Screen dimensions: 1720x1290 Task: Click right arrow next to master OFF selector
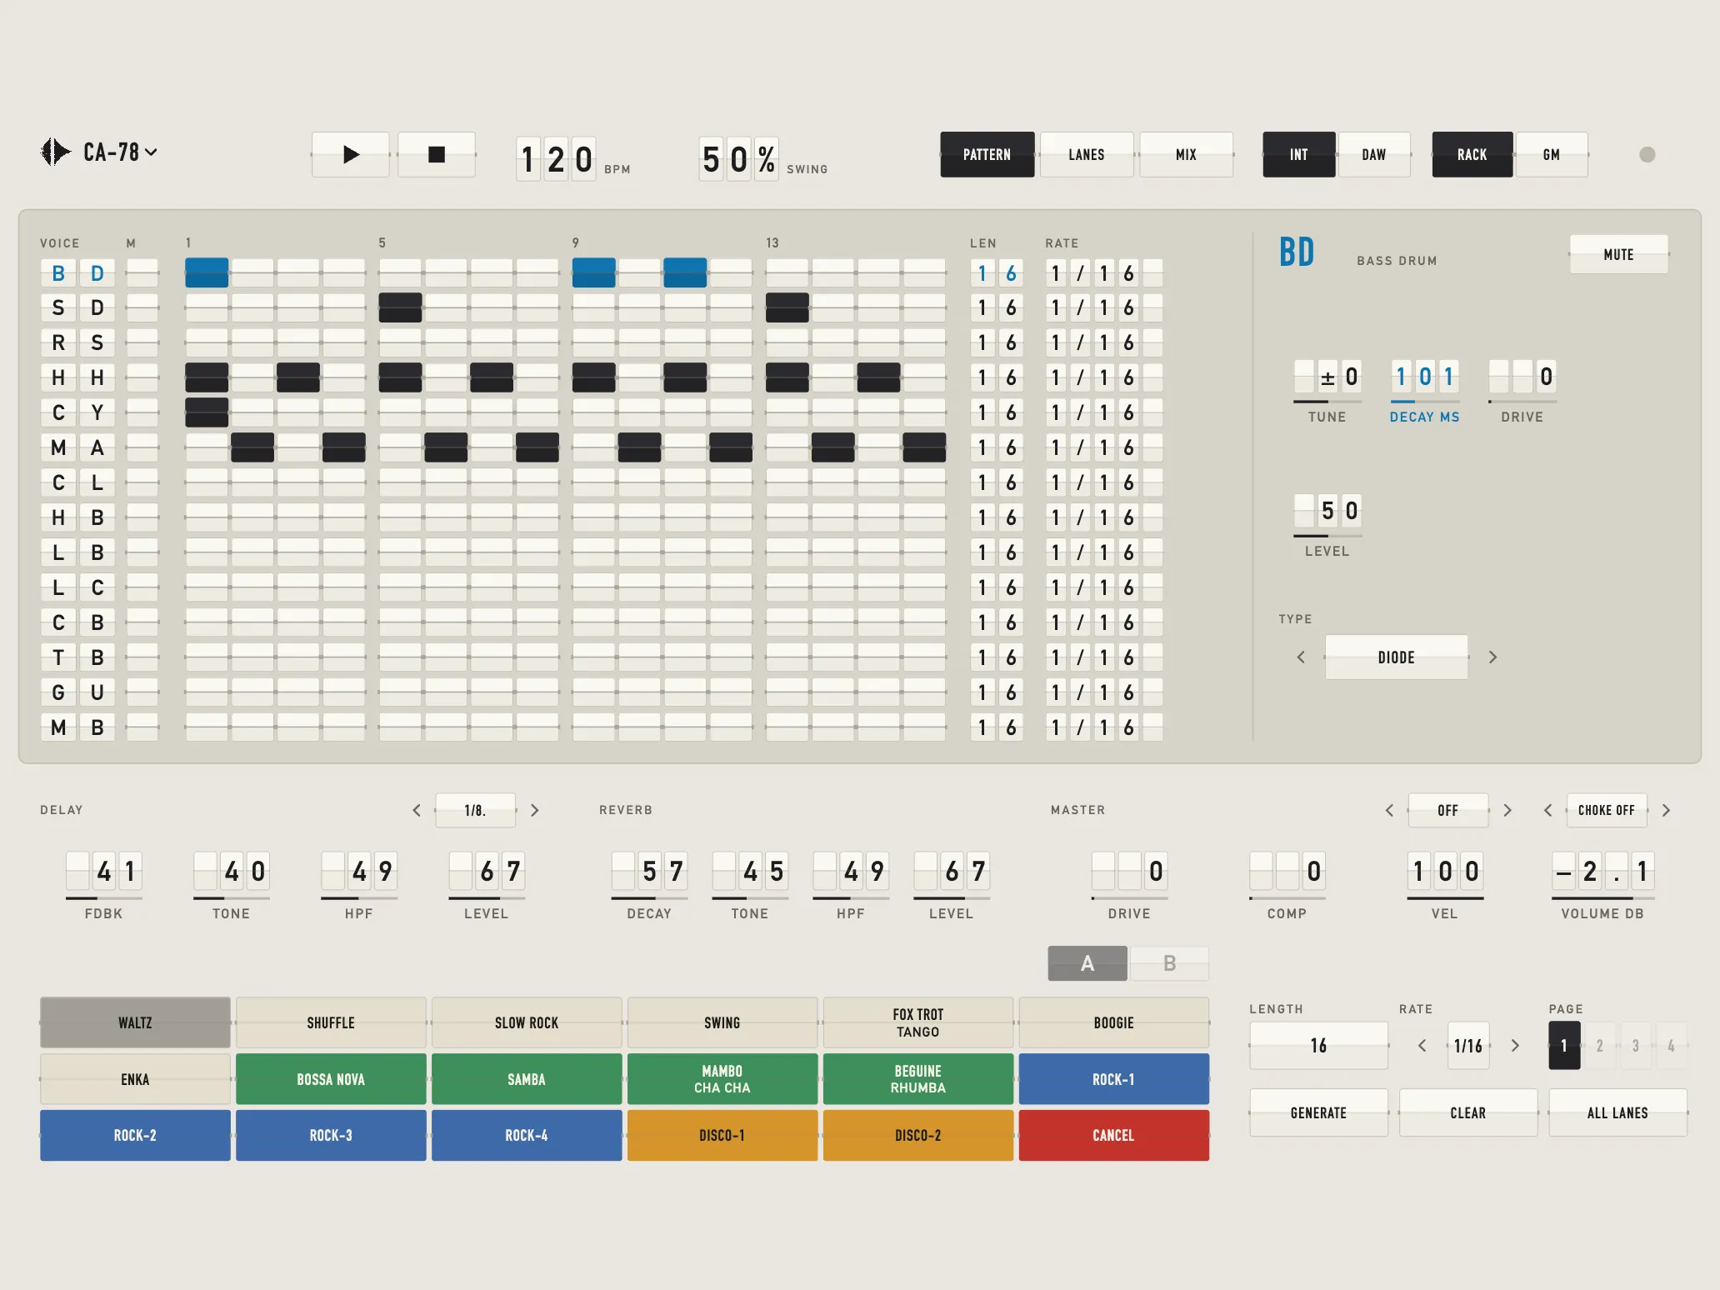click(1507, 810)
